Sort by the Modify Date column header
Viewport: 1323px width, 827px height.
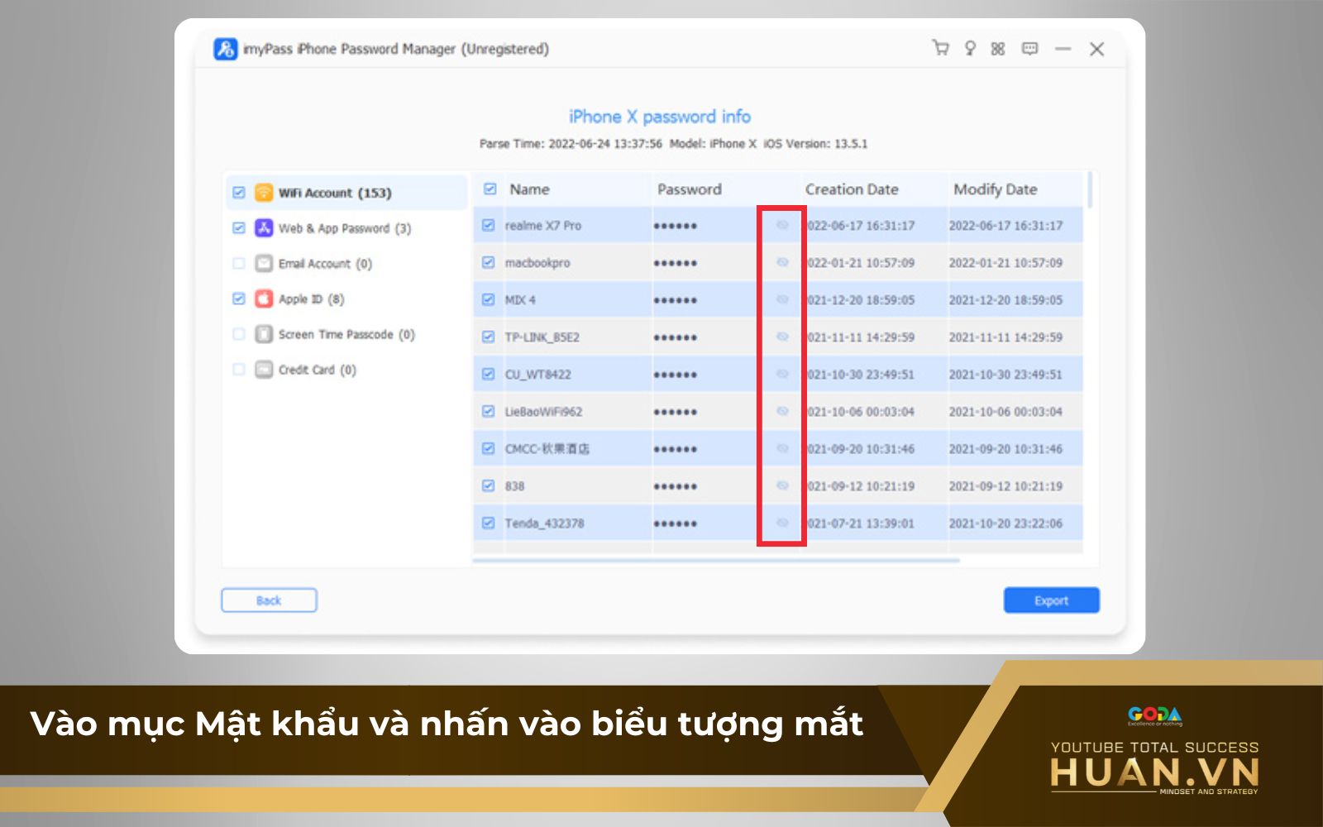tap(996, 189)
